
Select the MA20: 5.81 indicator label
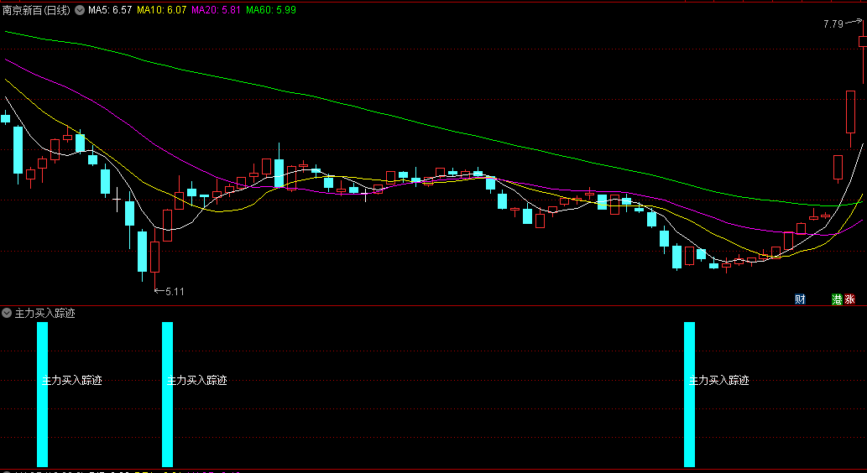pos(216,10)
